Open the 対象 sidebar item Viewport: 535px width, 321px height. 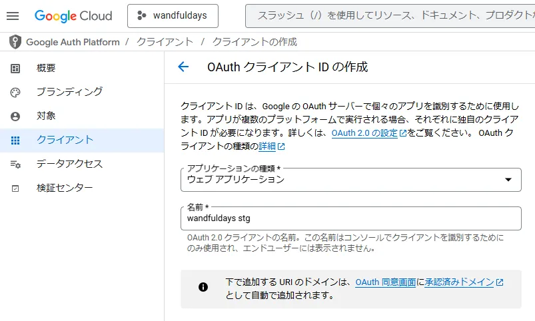(x=82, y=116)
